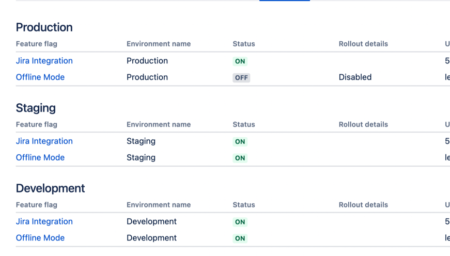Viewport: 450px width, 256px height.
Task: Click Status column header in Production table
Action: pyautogui.click(x=244, y=44)
